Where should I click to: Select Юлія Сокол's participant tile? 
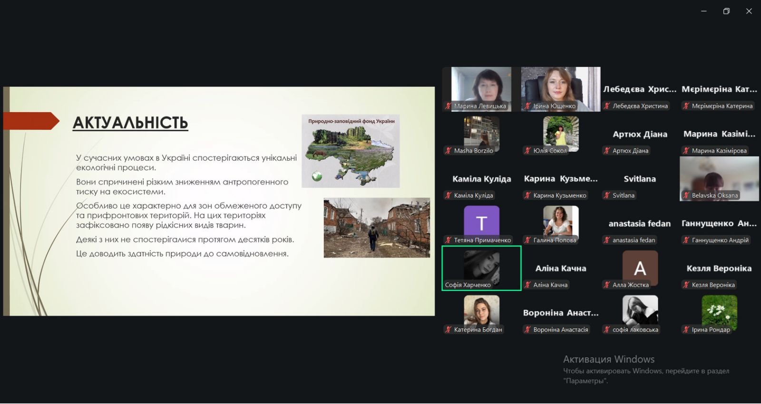[561, 133]
